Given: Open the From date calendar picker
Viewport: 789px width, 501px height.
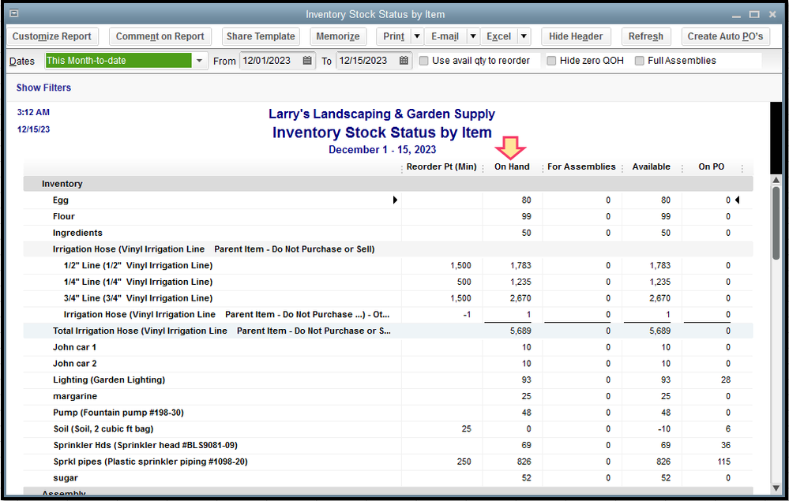Looking at the screenshot, I should point(307,61).
